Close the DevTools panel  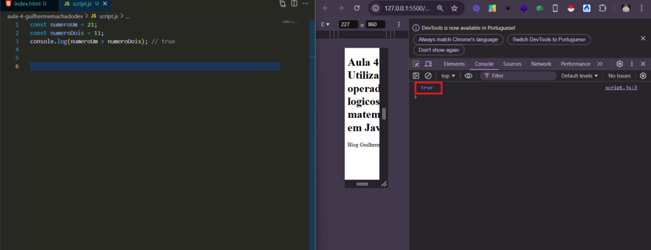tap(643, 64)
